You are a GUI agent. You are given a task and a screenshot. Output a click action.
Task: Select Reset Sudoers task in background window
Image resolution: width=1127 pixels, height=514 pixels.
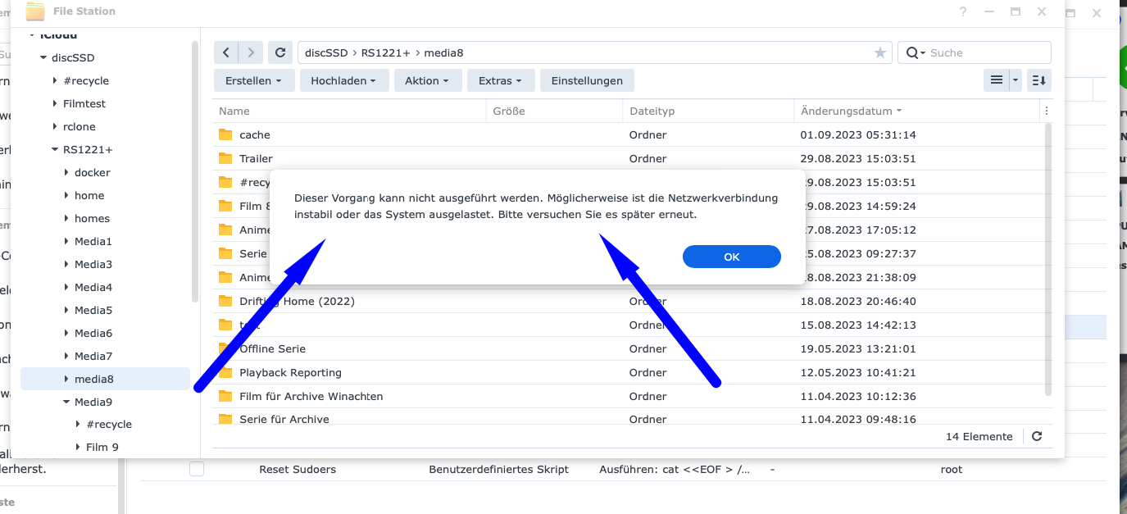click(298, 470)
